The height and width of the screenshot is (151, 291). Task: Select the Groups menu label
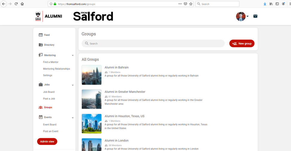[x=48, y=107]
